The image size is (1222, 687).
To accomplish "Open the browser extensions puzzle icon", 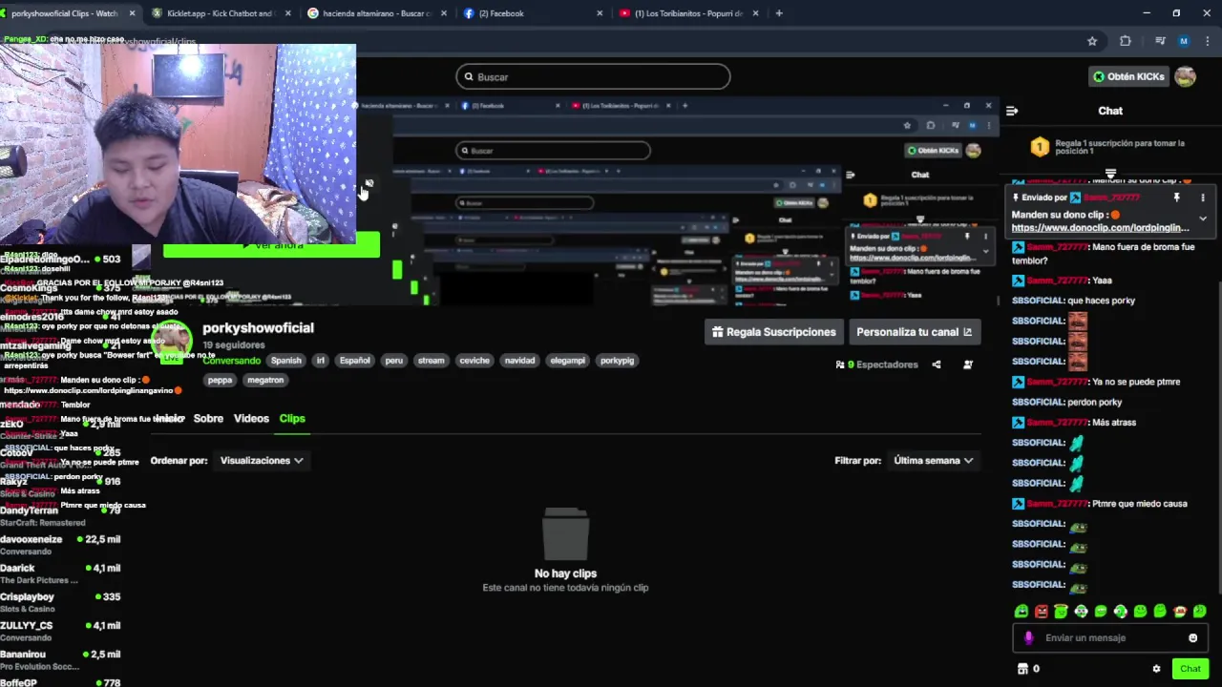I will (x=1125, y=41).
